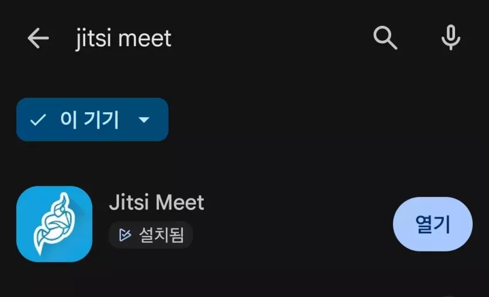489x297 pixels.
Task: Click the 열기 button
Action: [433, 224]
